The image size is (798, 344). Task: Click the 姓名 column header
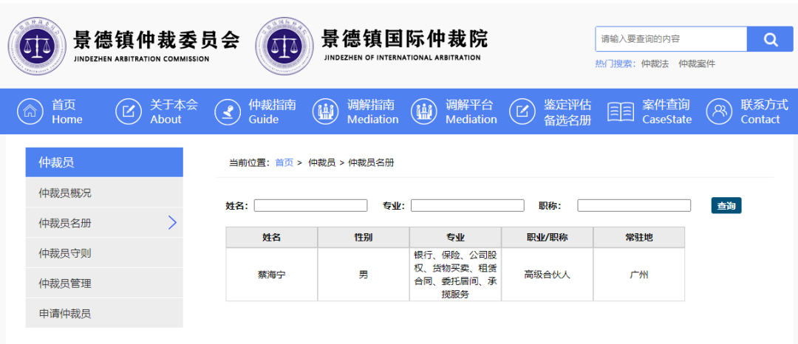tap(272, 237)
